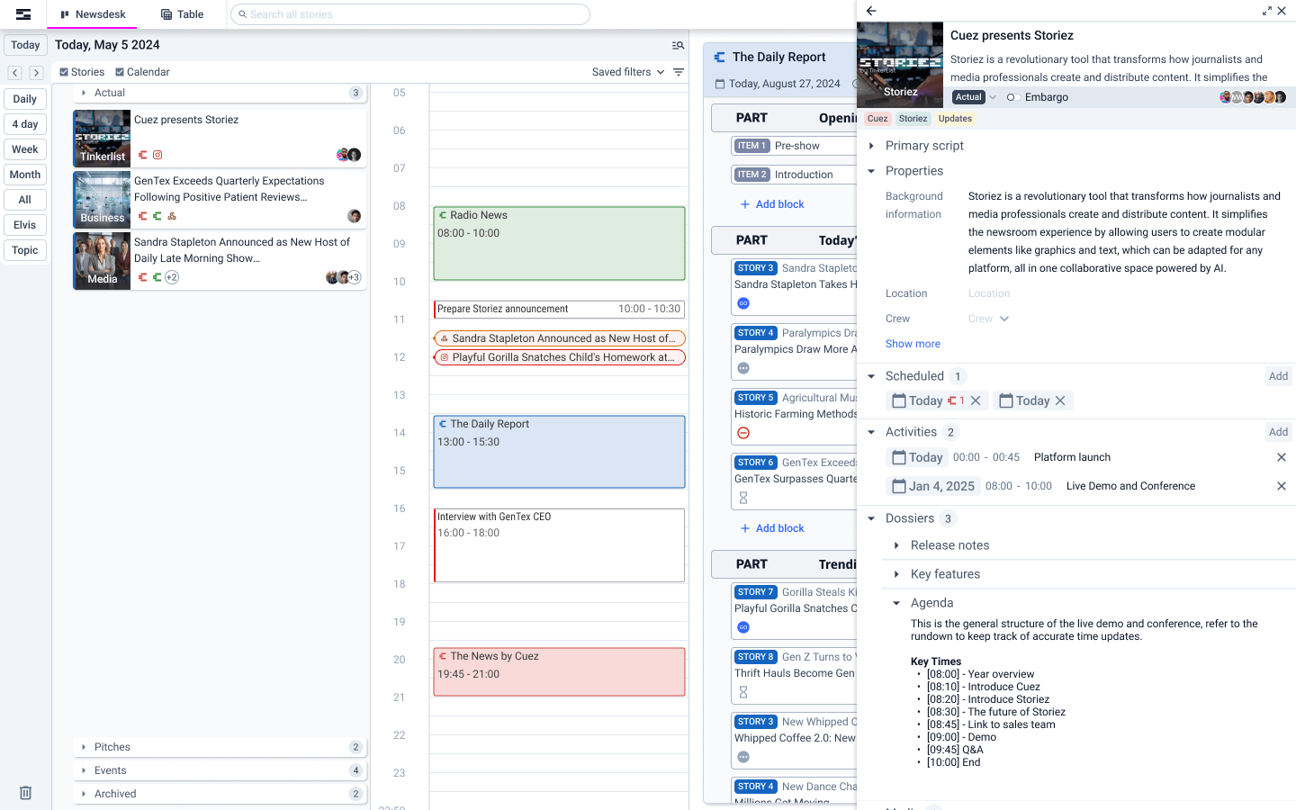Collapse the Scheduled section
The image size is (1296, 810).
click(x=871, y=376)
